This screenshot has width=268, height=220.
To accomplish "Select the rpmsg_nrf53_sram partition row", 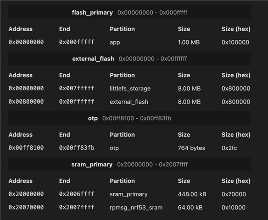I will [129, 207].
